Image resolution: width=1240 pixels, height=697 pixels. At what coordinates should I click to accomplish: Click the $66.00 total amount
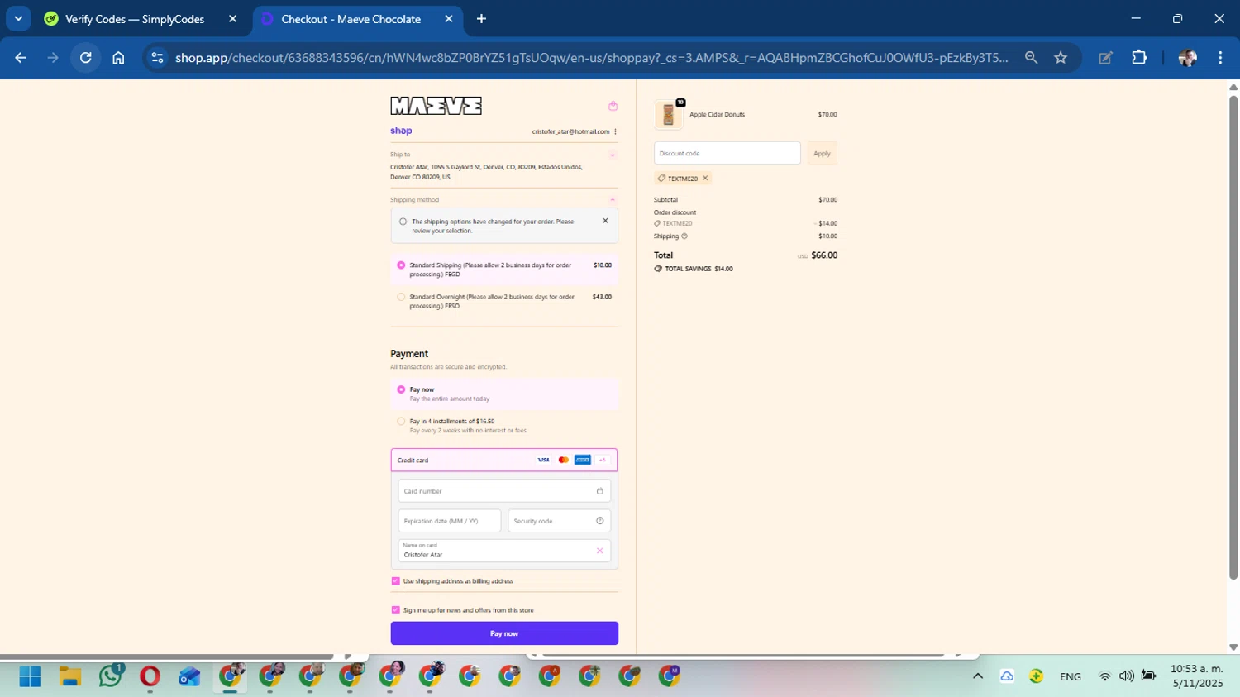click(x=824, y=255)
